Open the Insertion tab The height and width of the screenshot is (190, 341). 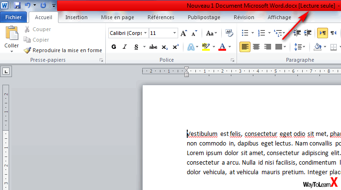(76, 17)
